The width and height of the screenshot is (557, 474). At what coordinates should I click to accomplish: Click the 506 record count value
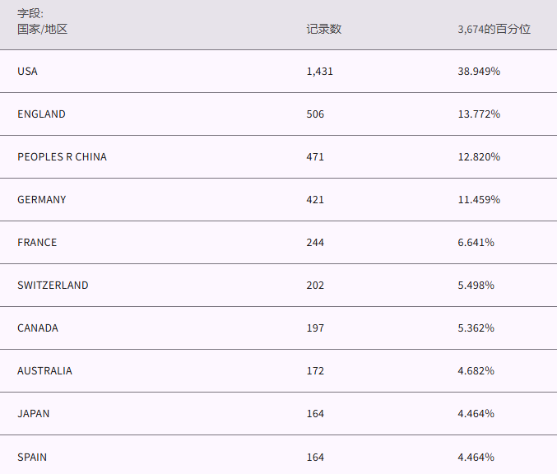pos(315,114)
